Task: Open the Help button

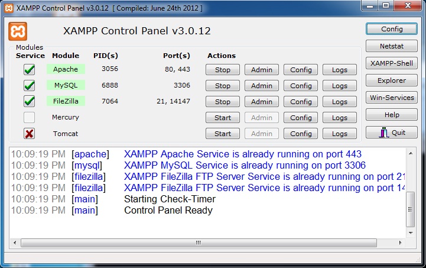Action: [x=392, y=115]
